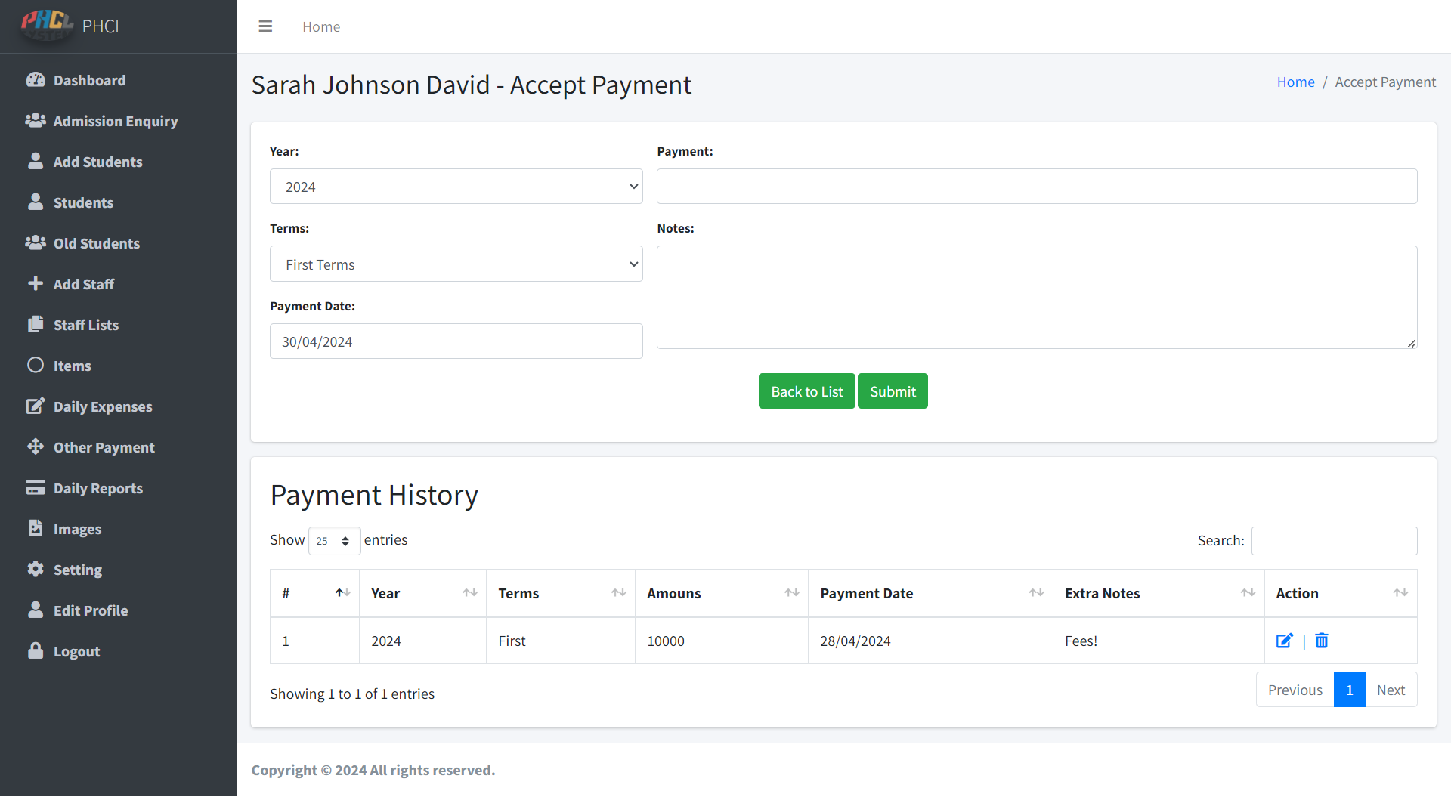Click the PHCL logo image
1451x797 pixels.
[46, 25]
